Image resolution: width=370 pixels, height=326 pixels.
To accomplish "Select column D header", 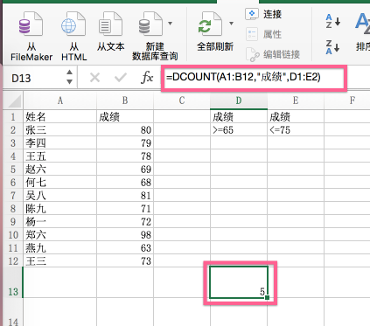I will tap(239, 101).
